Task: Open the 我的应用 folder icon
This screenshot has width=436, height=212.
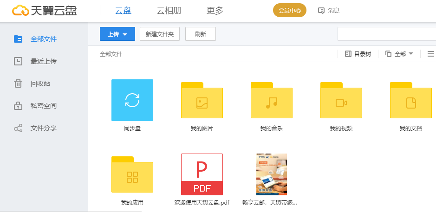Action: point(132,174)
